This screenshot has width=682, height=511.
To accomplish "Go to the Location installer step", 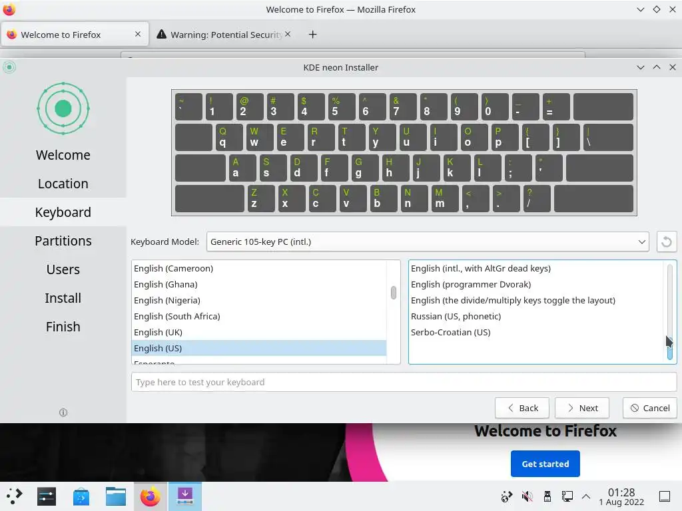I will click(x=63, y=184).
